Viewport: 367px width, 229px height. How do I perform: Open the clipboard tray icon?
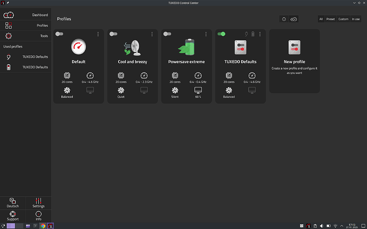tap(315, 226)
